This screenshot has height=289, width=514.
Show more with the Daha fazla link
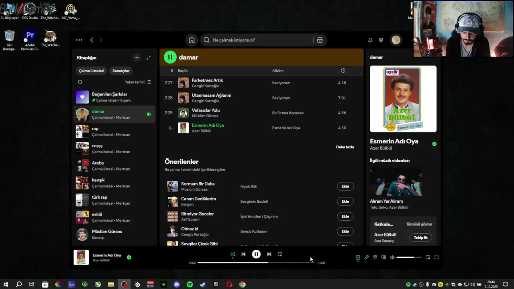pyautogui.click(x=345, y=147)
